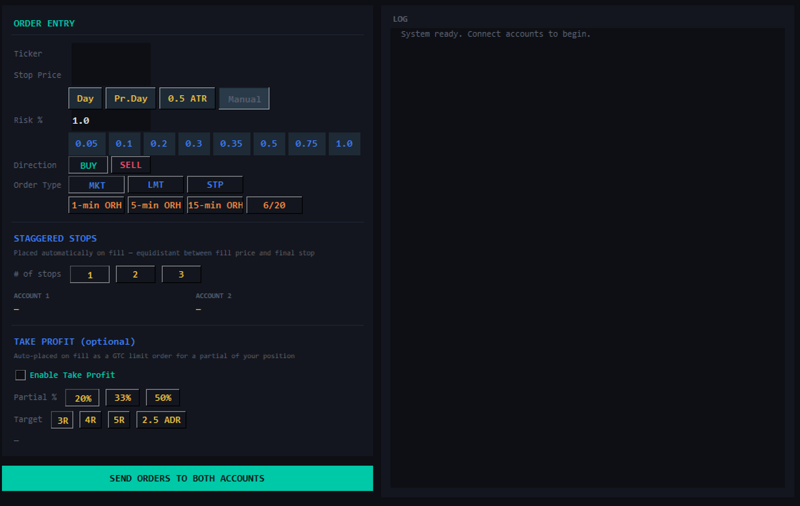The image size is (800, 506).
Task: Click the Risk % input showing 1.0
Action: (x=110, y=121)
